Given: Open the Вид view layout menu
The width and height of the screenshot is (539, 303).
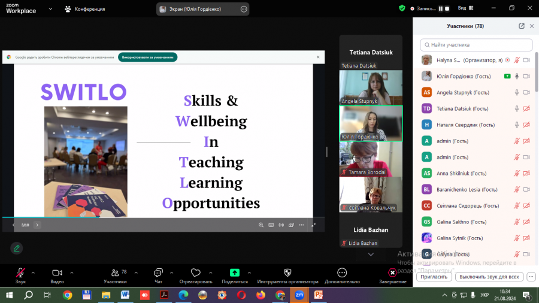Looking at the screenshot, I should coord(466,8).
